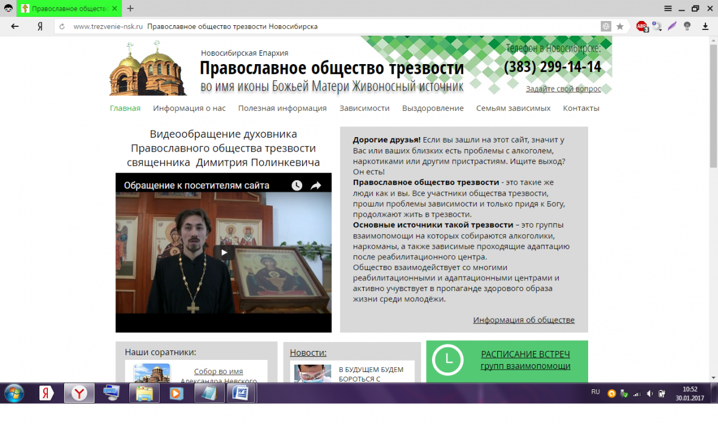
Task: Open the browser downloads arrow icon
Action: 704,26
